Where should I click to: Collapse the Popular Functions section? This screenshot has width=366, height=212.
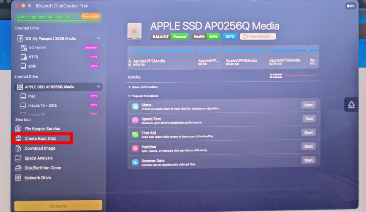[129, 96]
